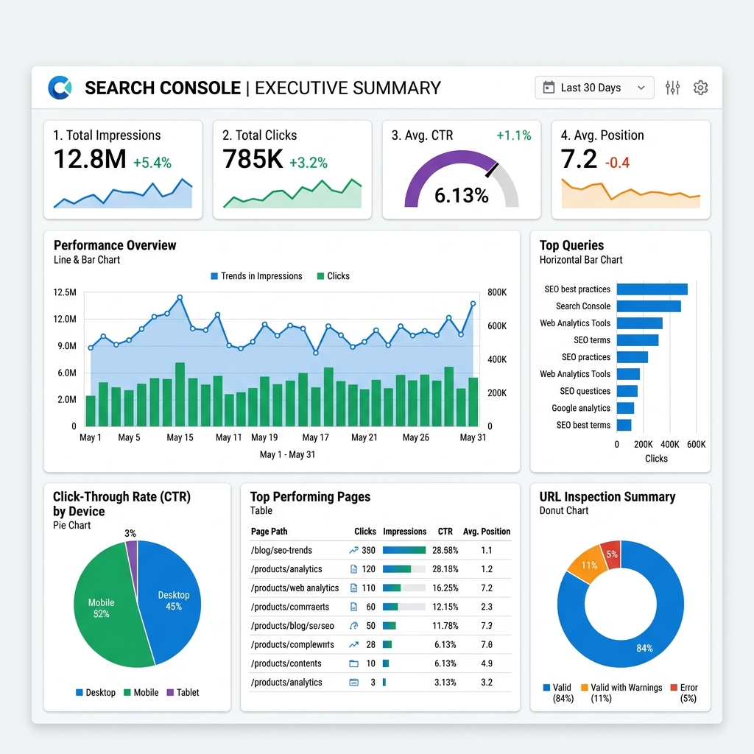This screenshot has width=754, height=754.
Task: Expand the Last 30 Days dropdown chevron
Action: (x=641, y=88)
